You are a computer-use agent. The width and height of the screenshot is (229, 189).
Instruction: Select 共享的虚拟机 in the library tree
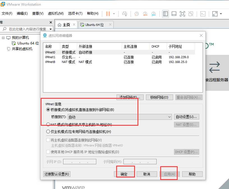tap(22, 49)
